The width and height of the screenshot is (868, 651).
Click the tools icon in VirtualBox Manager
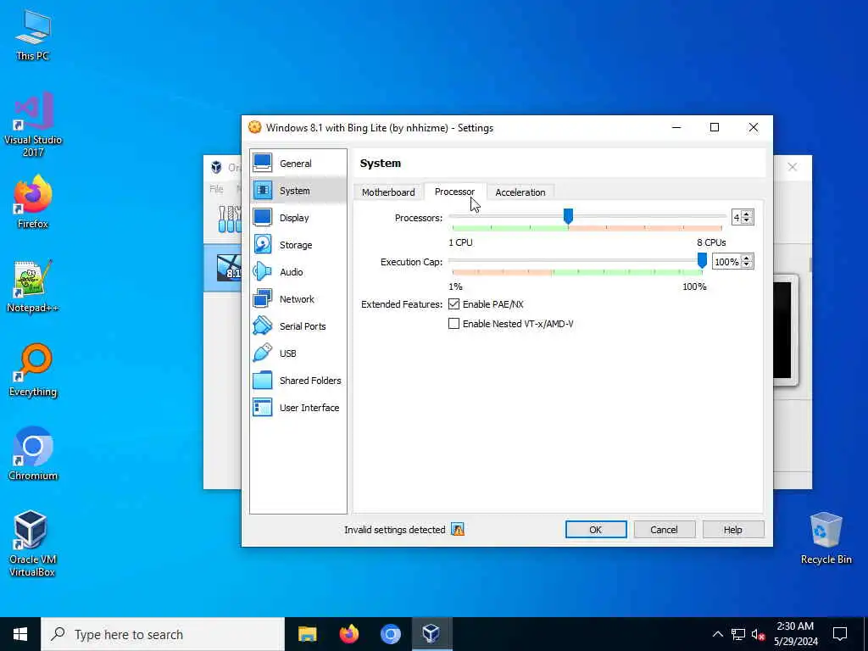[x=230, y=220]
